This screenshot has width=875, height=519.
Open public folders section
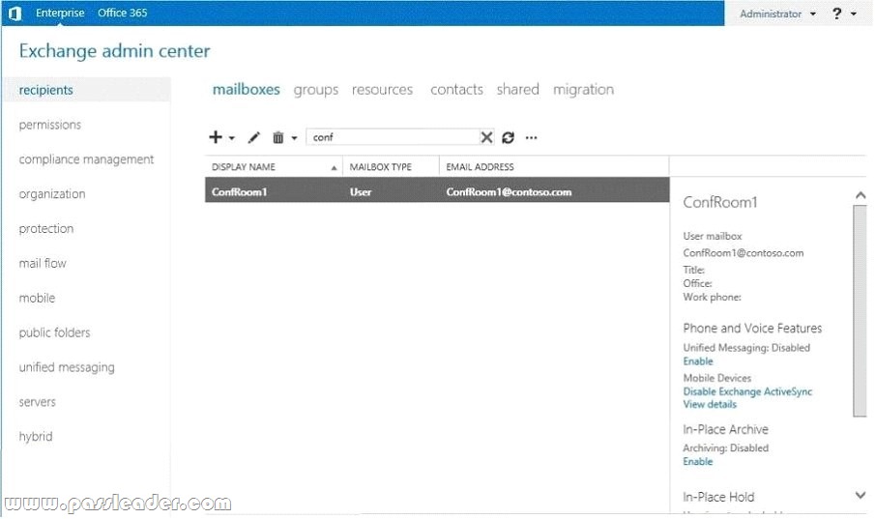coord(54,332)
